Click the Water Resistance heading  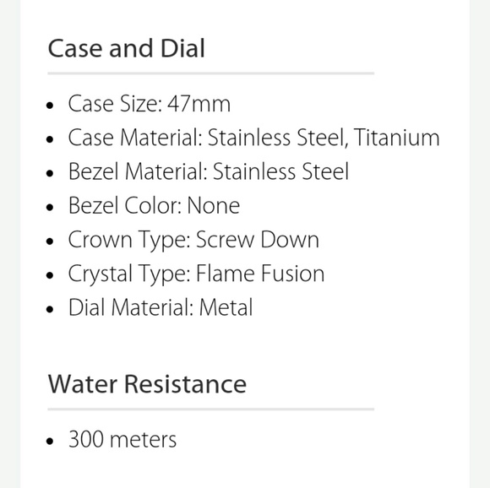(147, 384)
